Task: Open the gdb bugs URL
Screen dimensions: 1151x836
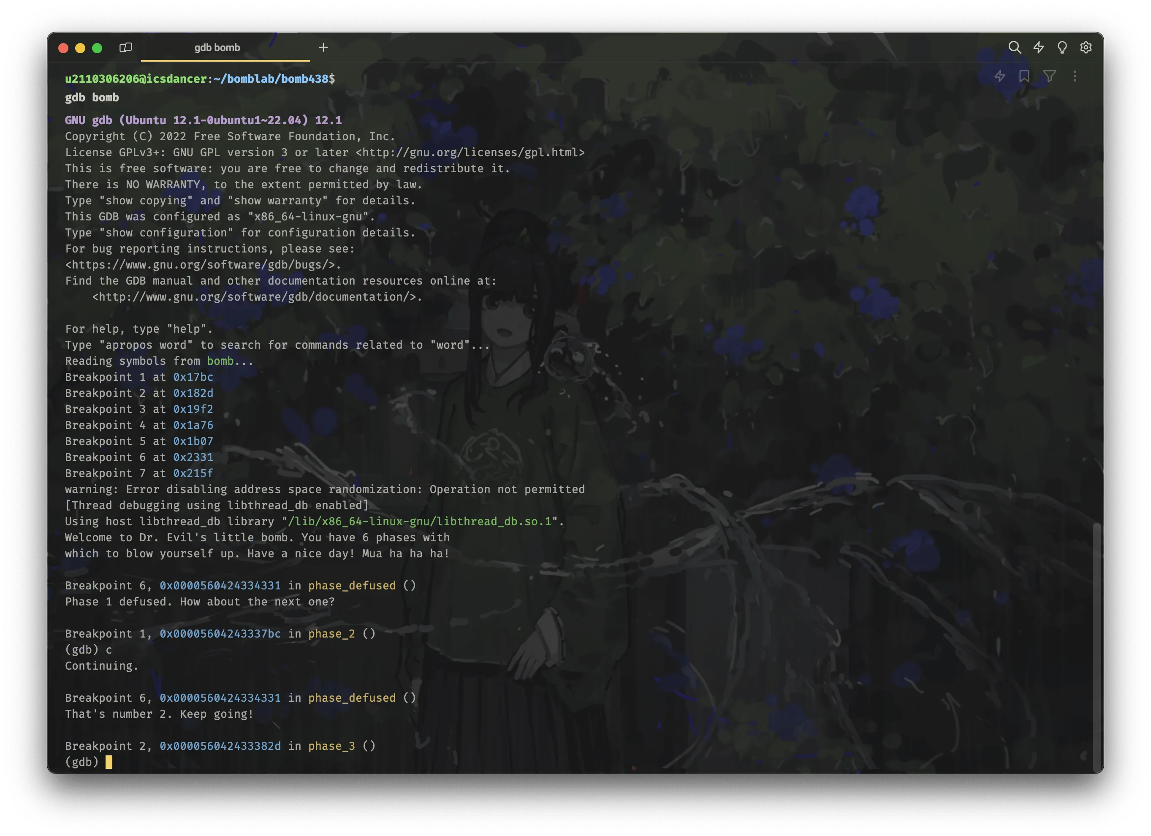Action: 200,265
